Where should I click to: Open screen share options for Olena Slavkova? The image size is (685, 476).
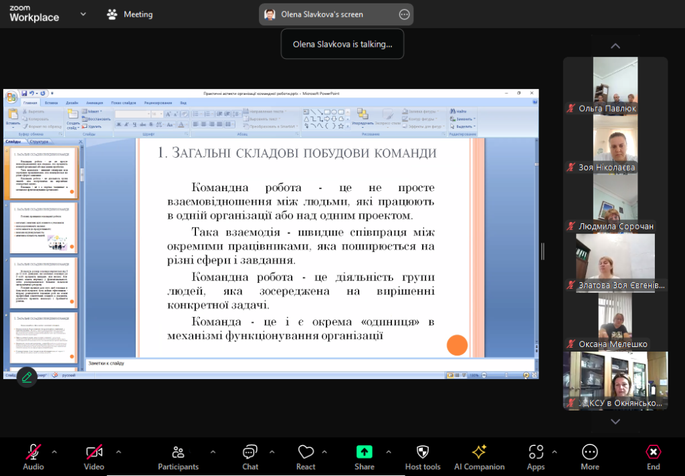404,14
